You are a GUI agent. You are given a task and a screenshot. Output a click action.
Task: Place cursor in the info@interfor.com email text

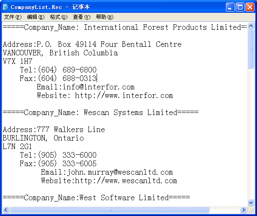point(99,87)
